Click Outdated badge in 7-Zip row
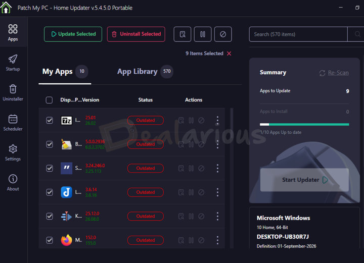364x263 pixels. 146,120
